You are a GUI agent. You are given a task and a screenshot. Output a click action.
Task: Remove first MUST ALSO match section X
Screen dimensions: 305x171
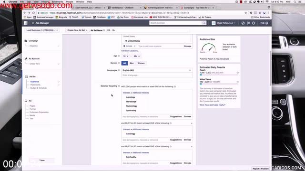pos(192,123)
